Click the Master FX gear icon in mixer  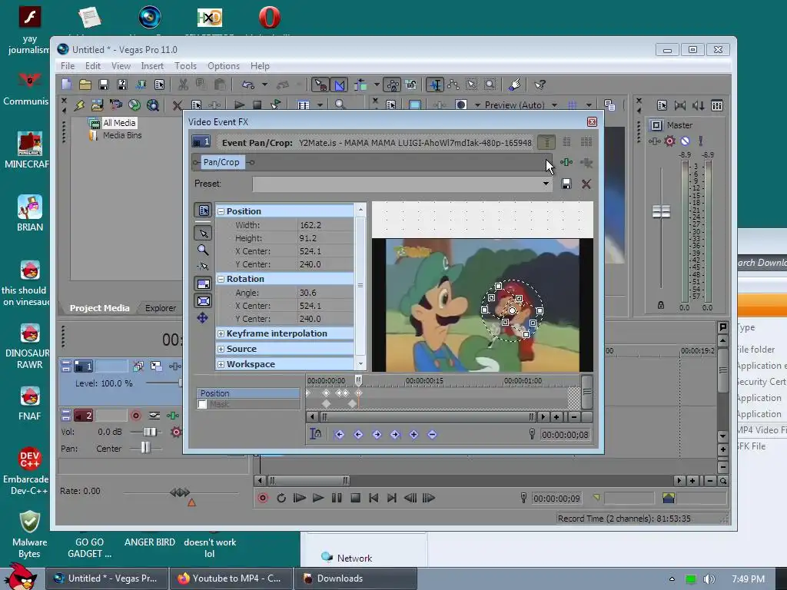coord(669,141)
